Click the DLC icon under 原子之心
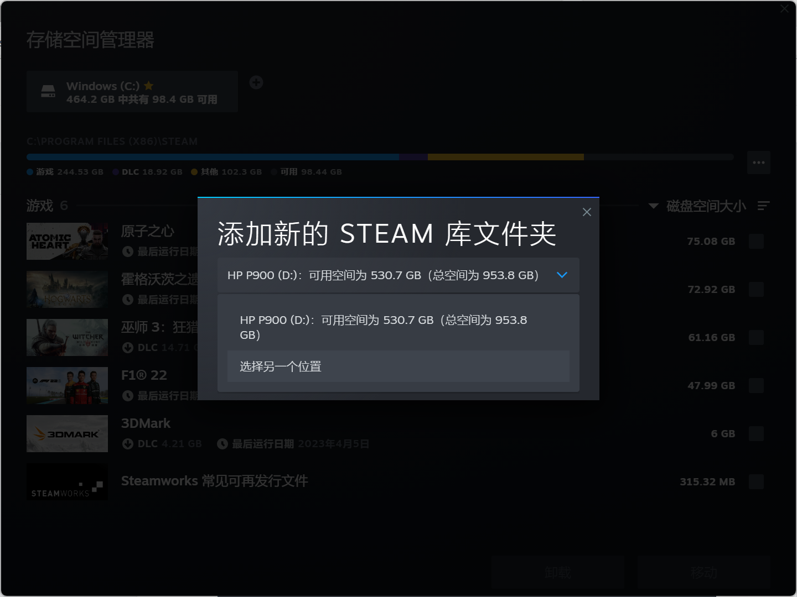797x597 pixels. (x=128, y=252)
